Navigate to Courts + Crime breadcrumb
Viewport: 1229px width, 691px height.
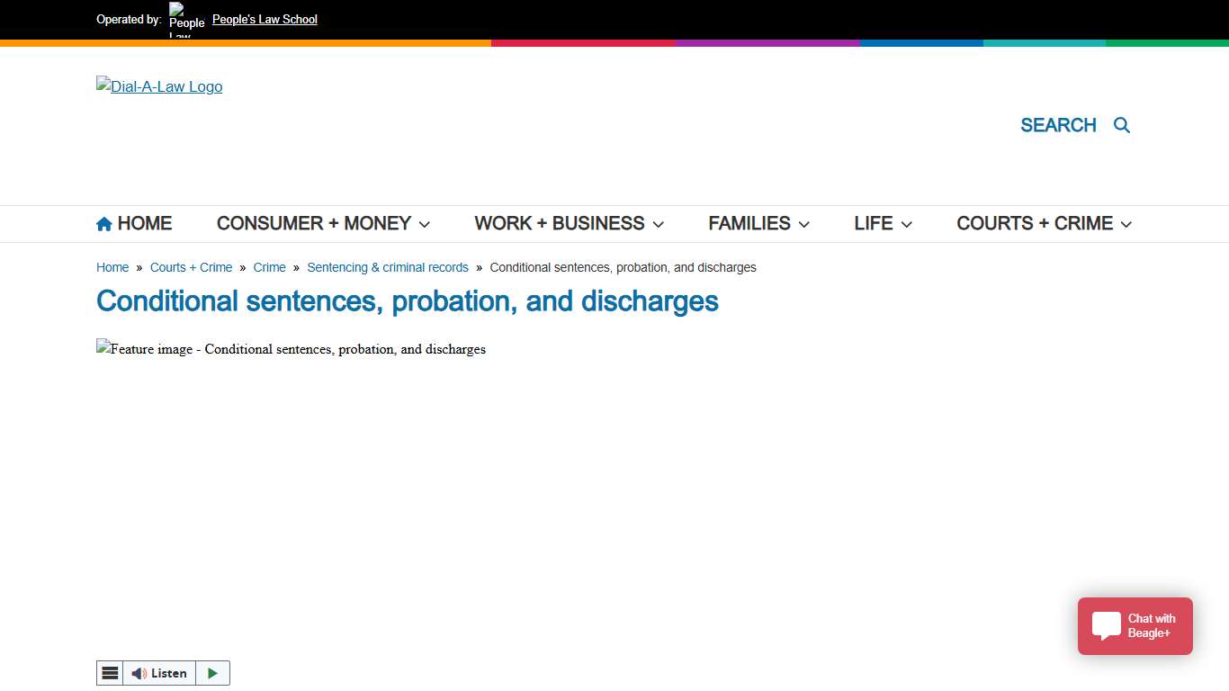tap(191, 267)
